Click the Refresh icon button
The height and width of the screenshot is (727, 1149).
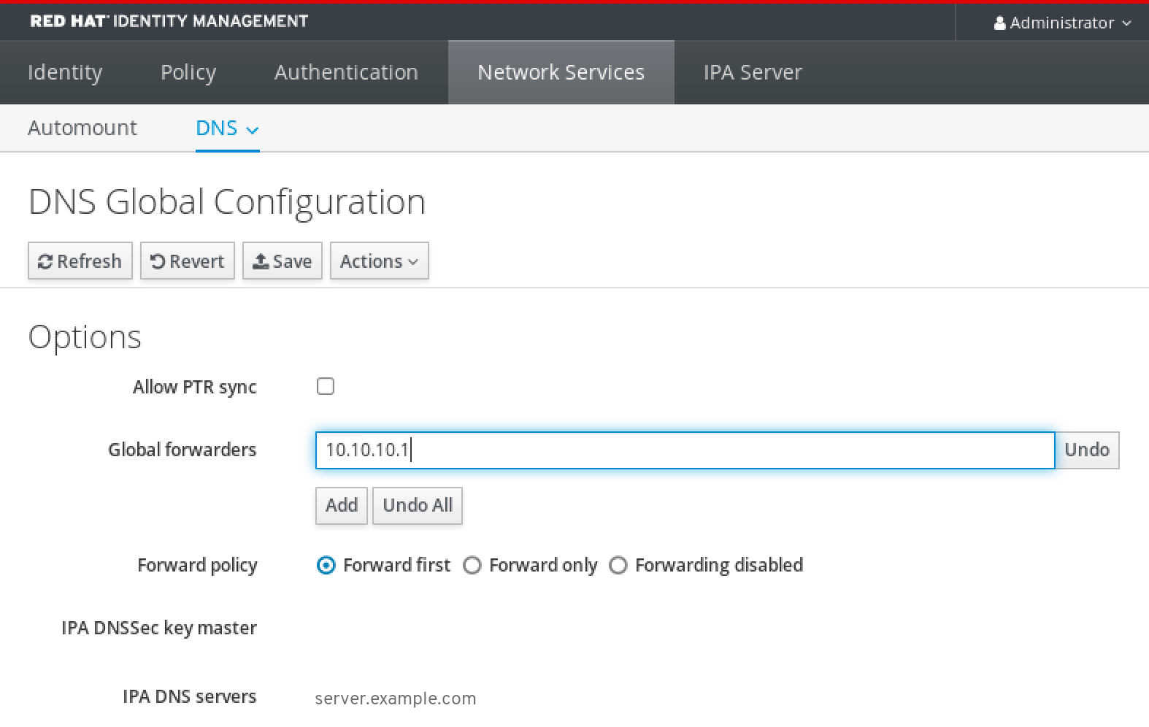45,261
